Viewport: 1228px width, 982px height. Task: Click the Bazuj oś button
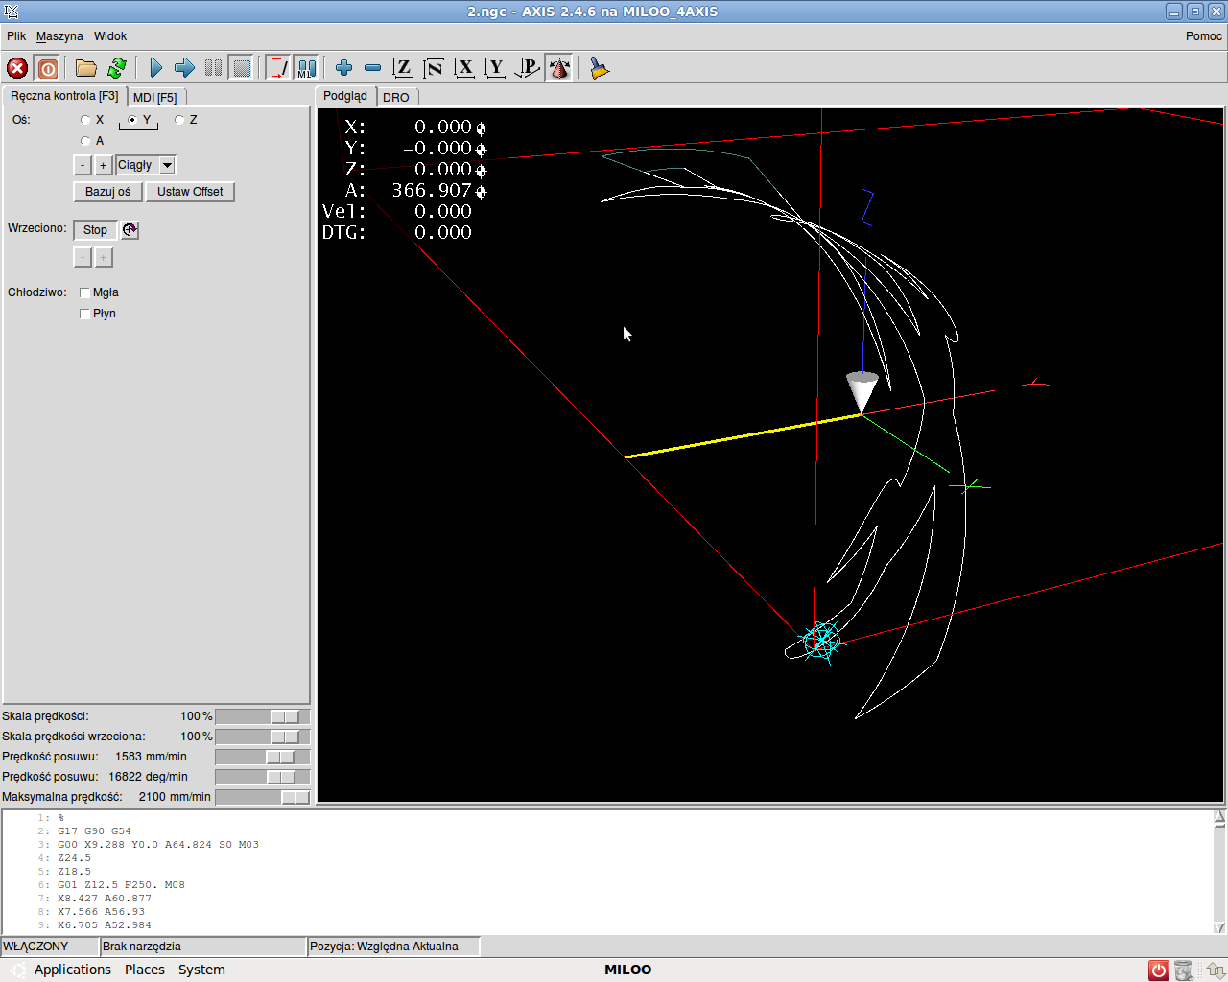(x=107, y=192)
